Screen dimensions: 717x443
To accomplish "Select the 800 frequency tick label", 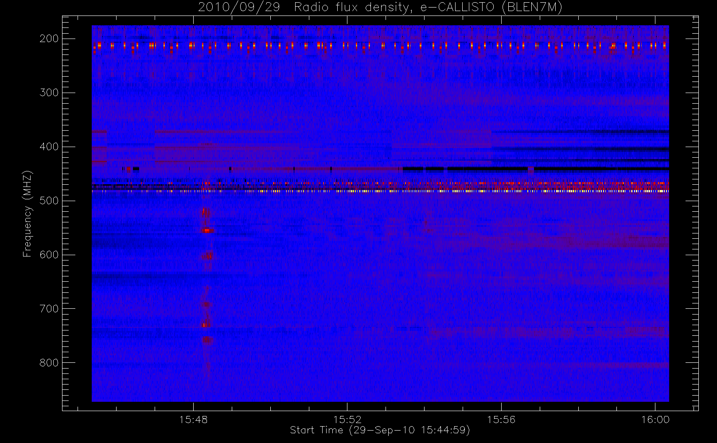I will tap(49, 363).
